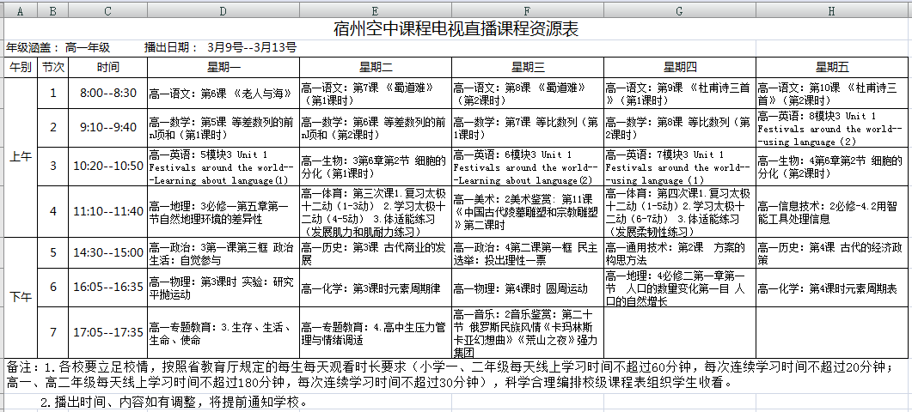Click column H header
Viewport: 912px width, 412px height.
pyautogui.click(x=831, y=9)
